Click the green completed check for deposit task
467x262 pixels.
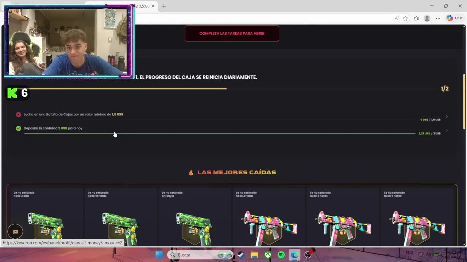coord(19,128)
